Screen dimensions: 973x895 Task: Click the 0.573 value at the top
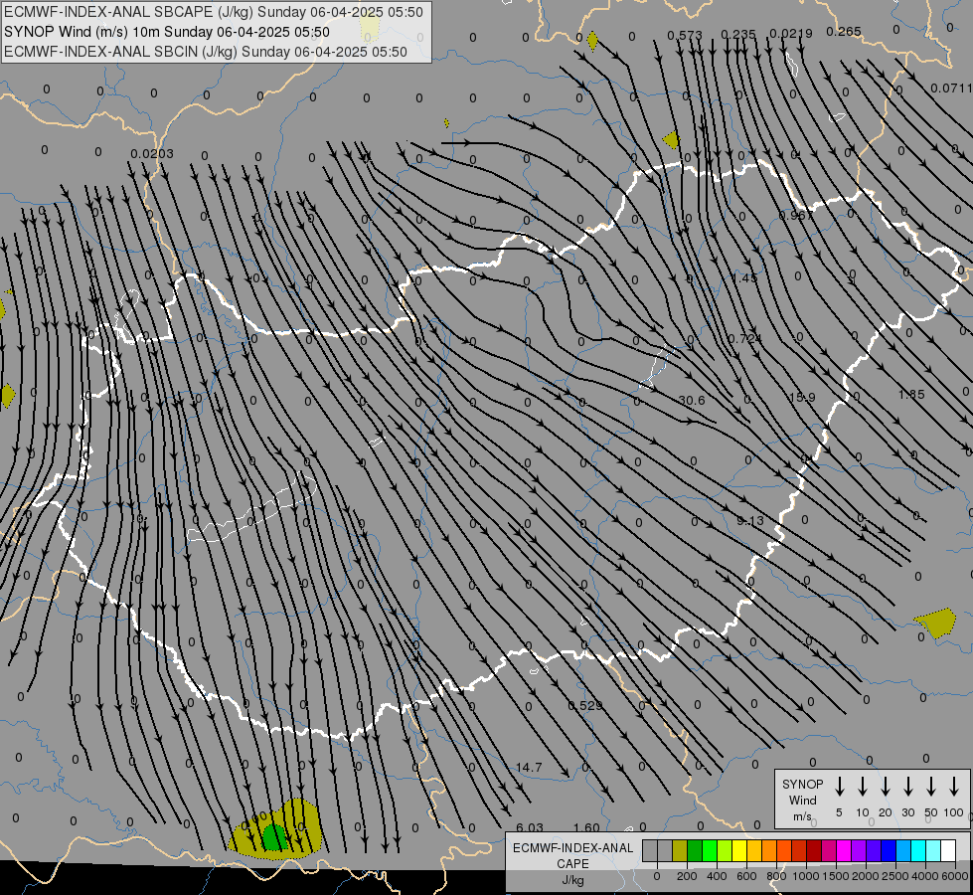pos(685,36)
